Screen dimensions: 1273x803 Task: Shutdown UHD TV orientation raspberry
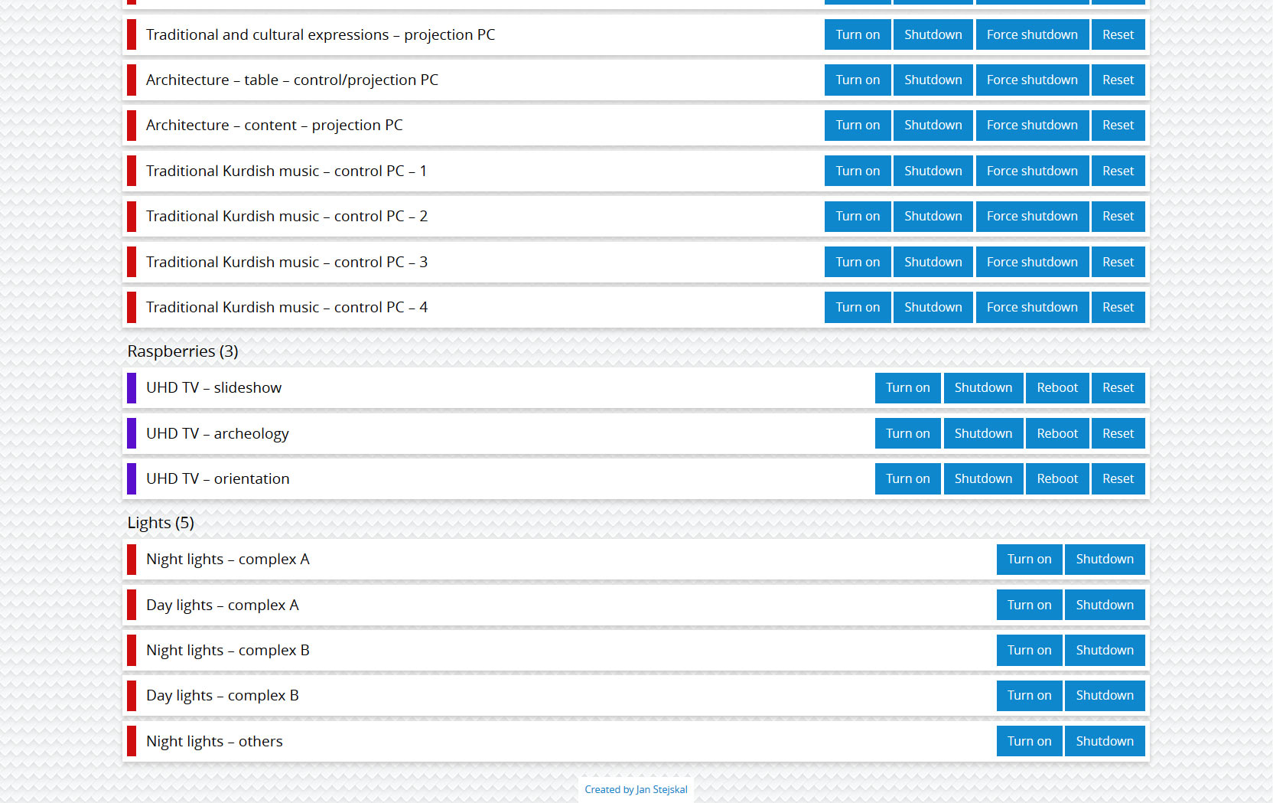click(983, 478)
